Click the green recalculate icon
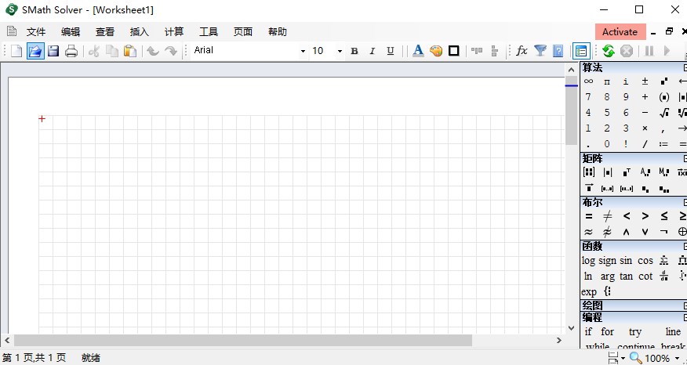 pyautogui.click(x=608, y=51)
